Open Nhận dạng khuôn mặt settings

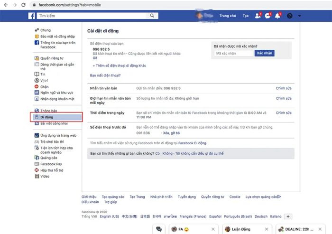click(57, 99)
